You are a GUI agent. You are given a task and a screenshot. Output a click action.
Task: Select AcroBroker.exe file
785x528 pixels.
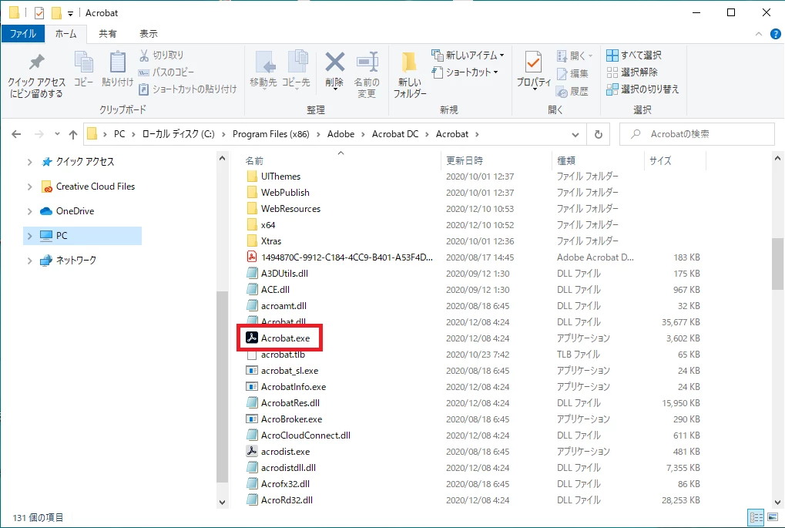[x=291, y=419]
